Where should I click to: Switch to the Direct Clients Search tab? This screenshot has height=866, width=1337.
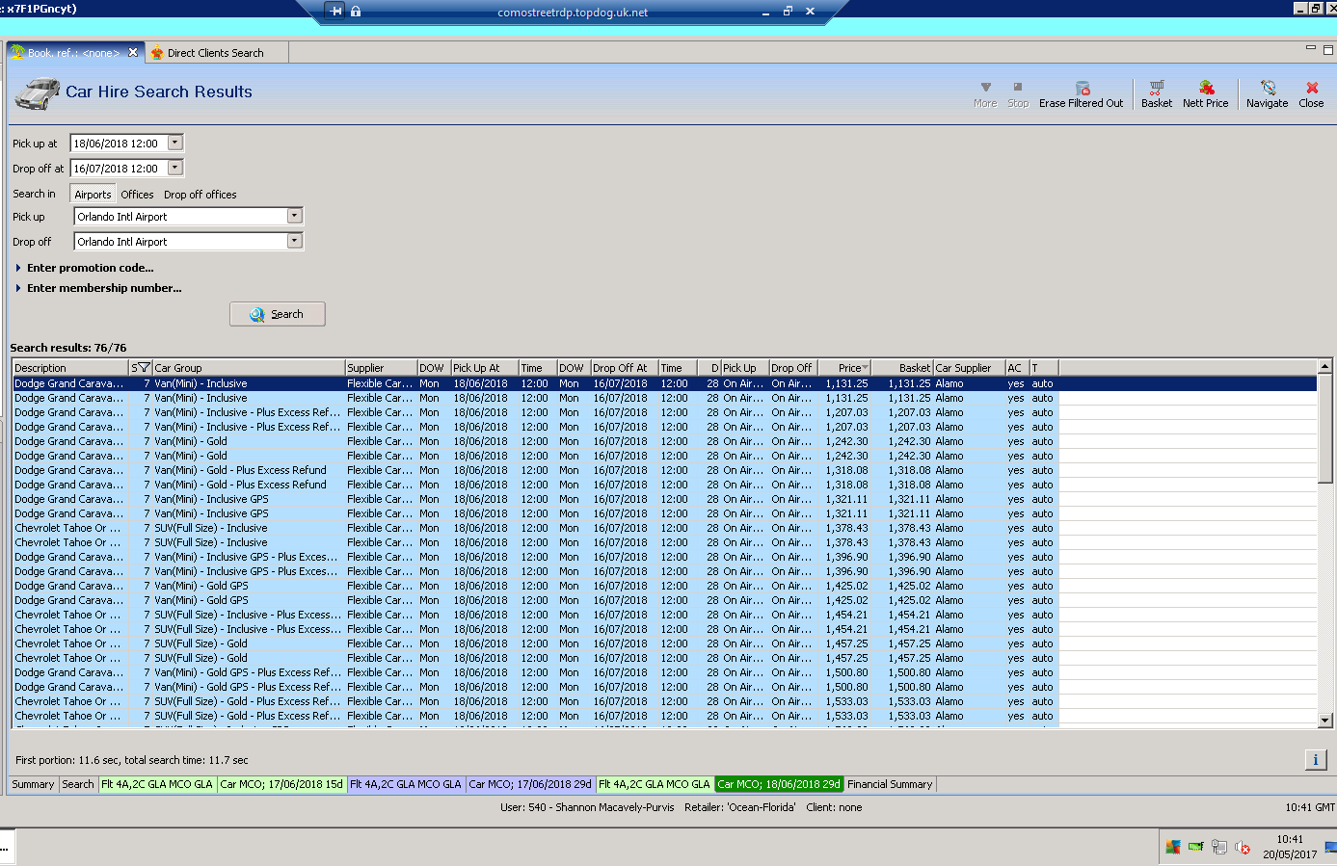click(214, 53)
